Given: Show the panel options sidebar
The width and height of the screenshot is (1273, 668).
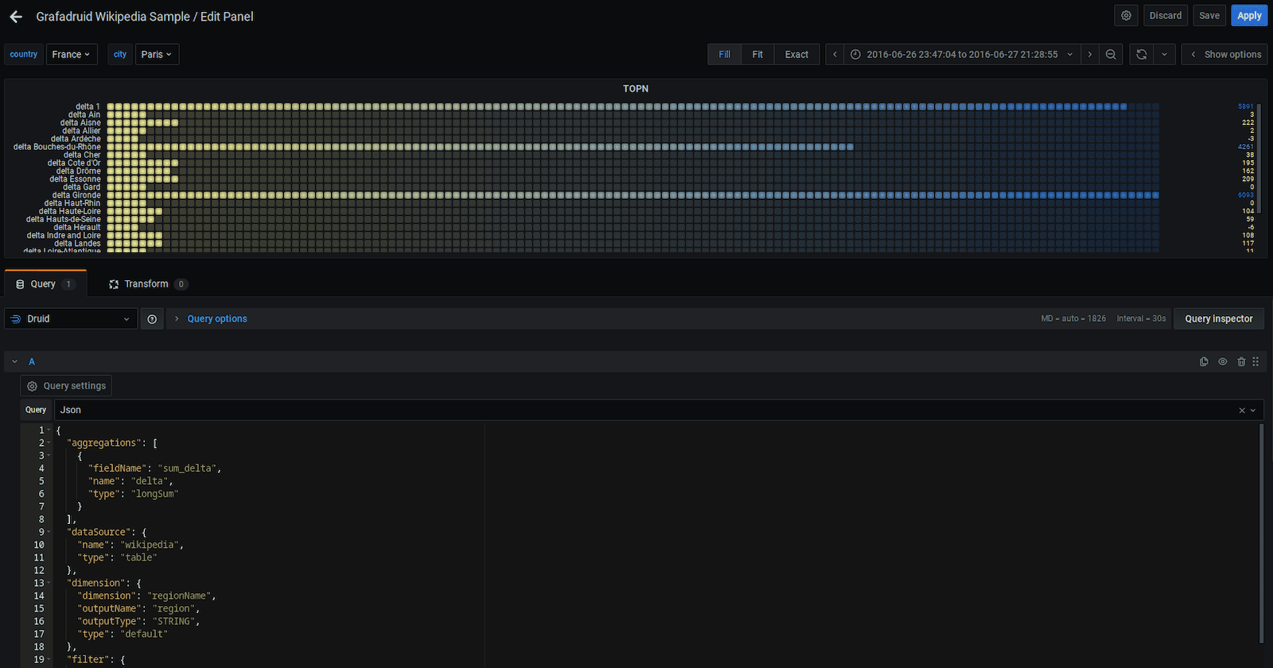Looking at the screenshot, I should tap(1224, 54).
